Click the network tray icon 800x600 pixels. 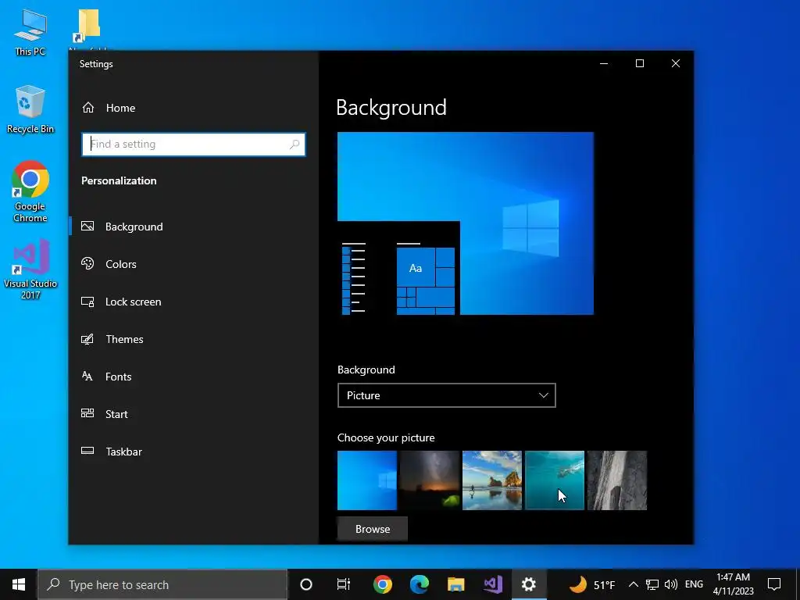(x=652, y=584)
